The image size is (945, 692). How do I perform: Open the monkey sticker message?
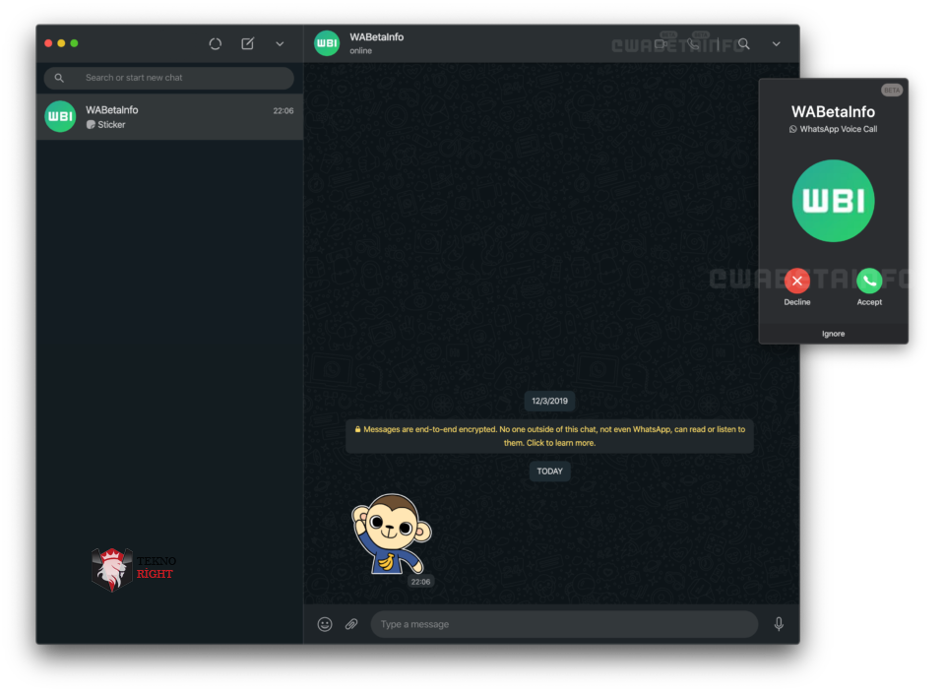tap(392, 535)
